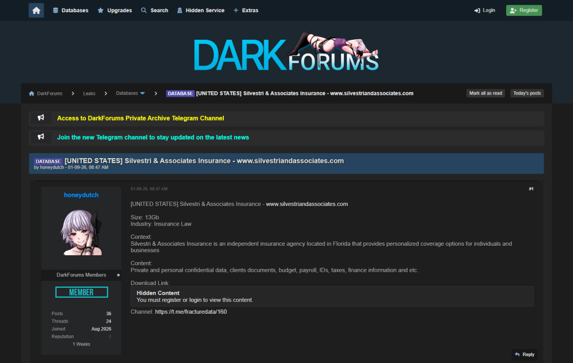Open the Databases menu
The height and width of the screenshot is (363, 573).
coord(71,10)
